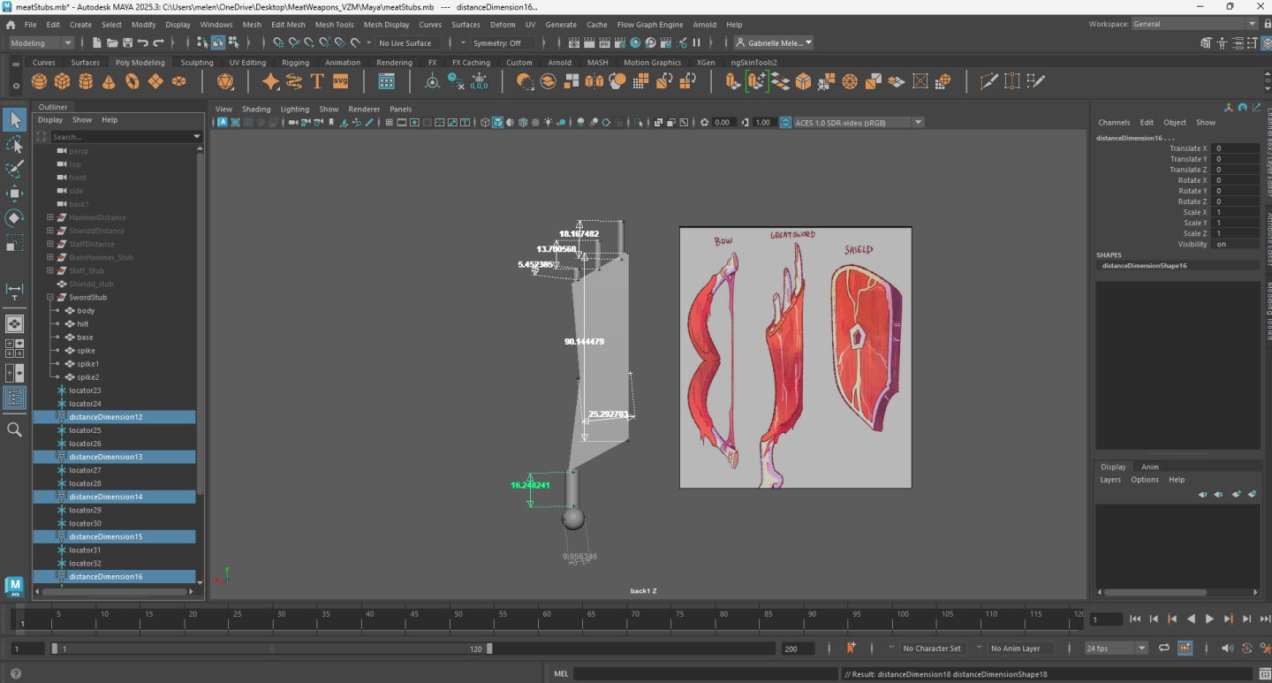The image size is (1272, 683).
Task: Click the Maya home icon
Action: pos(11,25)
